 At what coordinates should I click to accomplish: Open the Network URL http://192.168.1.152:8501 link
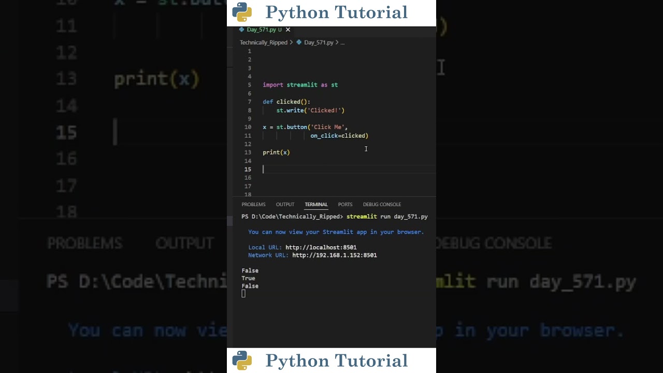[x=335, y=255]
